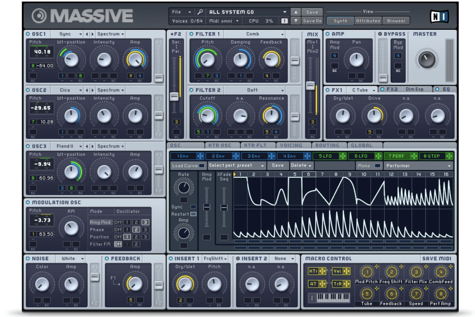Click the exclamation panic icon
Viewport: 475px width, 317px height.
pyautogui.click(x=284, y=21)
